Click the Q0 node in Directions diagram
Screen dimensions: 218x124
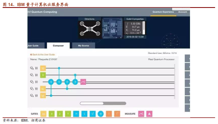[98, 23]
